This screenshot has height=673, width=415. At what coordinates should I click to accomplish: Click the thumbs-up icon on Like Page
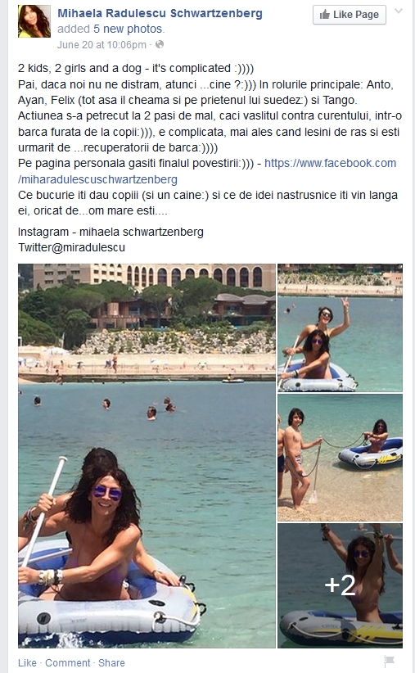325,15
